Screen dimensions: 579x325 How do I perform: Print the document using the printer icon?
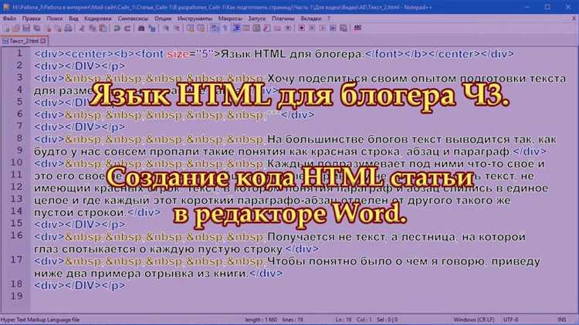coord(68,28)
